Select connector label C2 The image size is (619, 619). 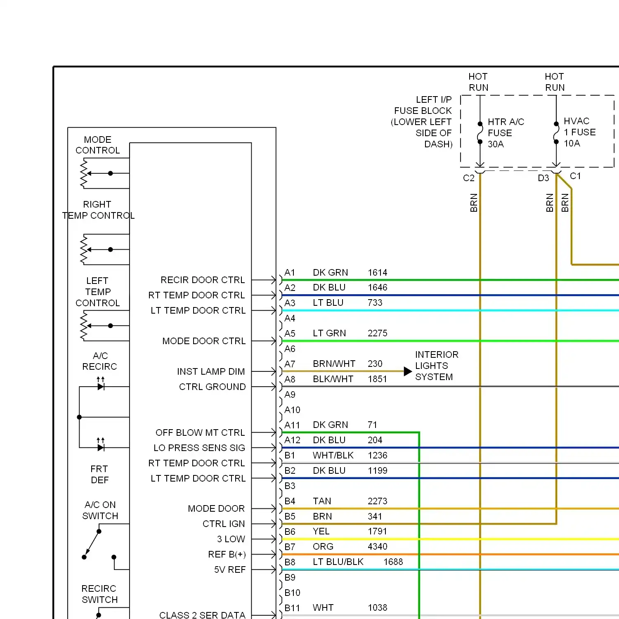pyautogui.click(x=469, y=178)
